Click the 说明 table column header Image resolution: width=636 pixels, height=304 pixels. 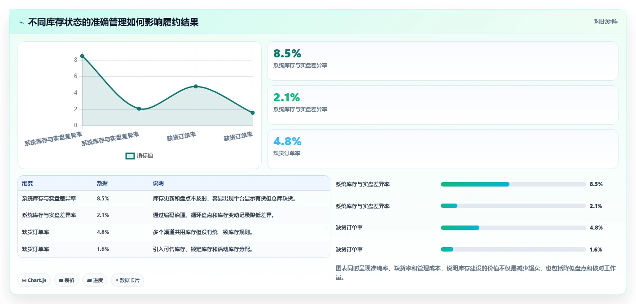158,183
